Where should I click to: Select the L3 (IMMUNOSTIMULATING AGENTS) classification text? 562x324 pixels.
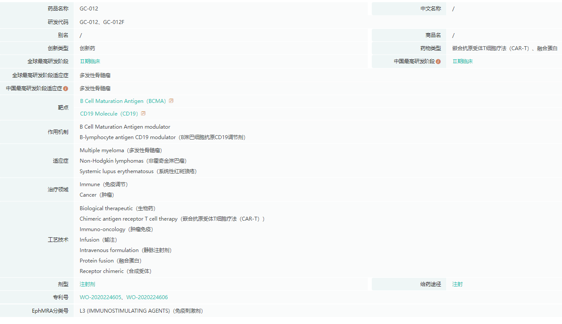(x=141, y=311)
